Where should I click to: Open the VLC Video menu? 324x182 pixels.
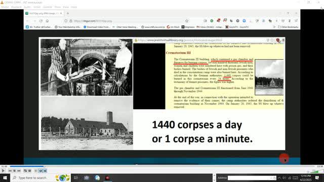(37, 7)
